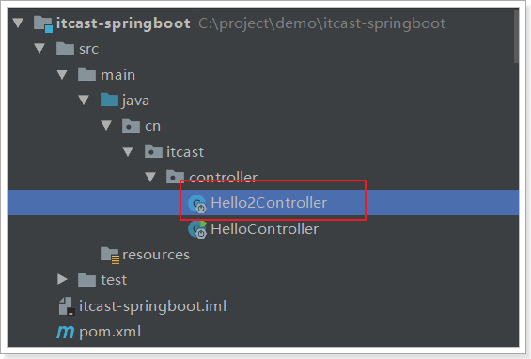Collapse the itcast-springboot root node
This screenshot has height=359, width=531.
pyautogui.click(x=18, y=23)
